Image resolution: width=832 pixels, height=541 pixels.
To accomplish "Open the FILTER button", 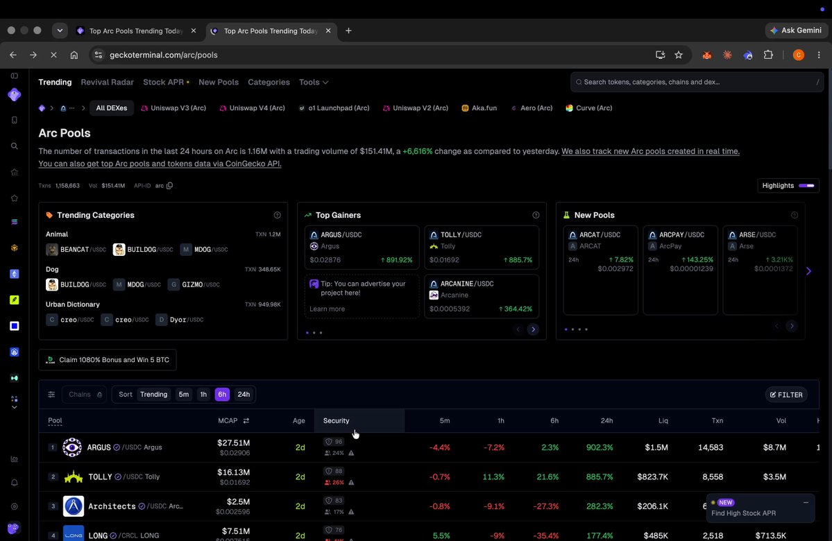I will click(786, 395).
